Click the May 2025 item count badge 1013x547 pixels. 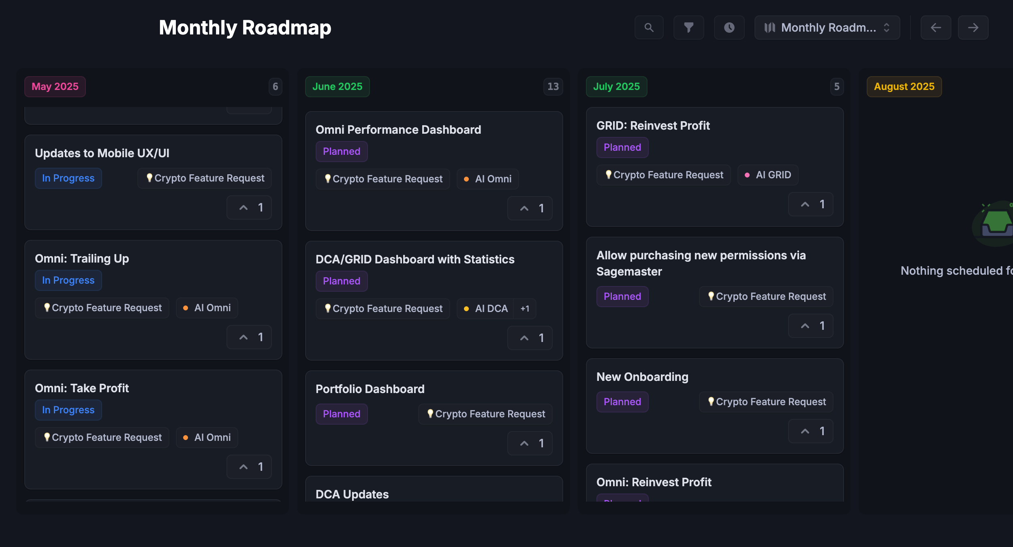[275, 87]
